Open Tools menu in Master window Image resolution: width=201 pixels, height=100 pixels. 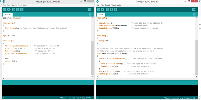20,5
